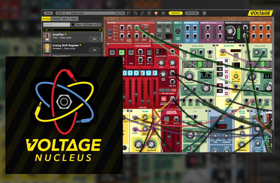280x183 pixels.
Task: Open the help question mark icon
Action: (x=204, y=13)
